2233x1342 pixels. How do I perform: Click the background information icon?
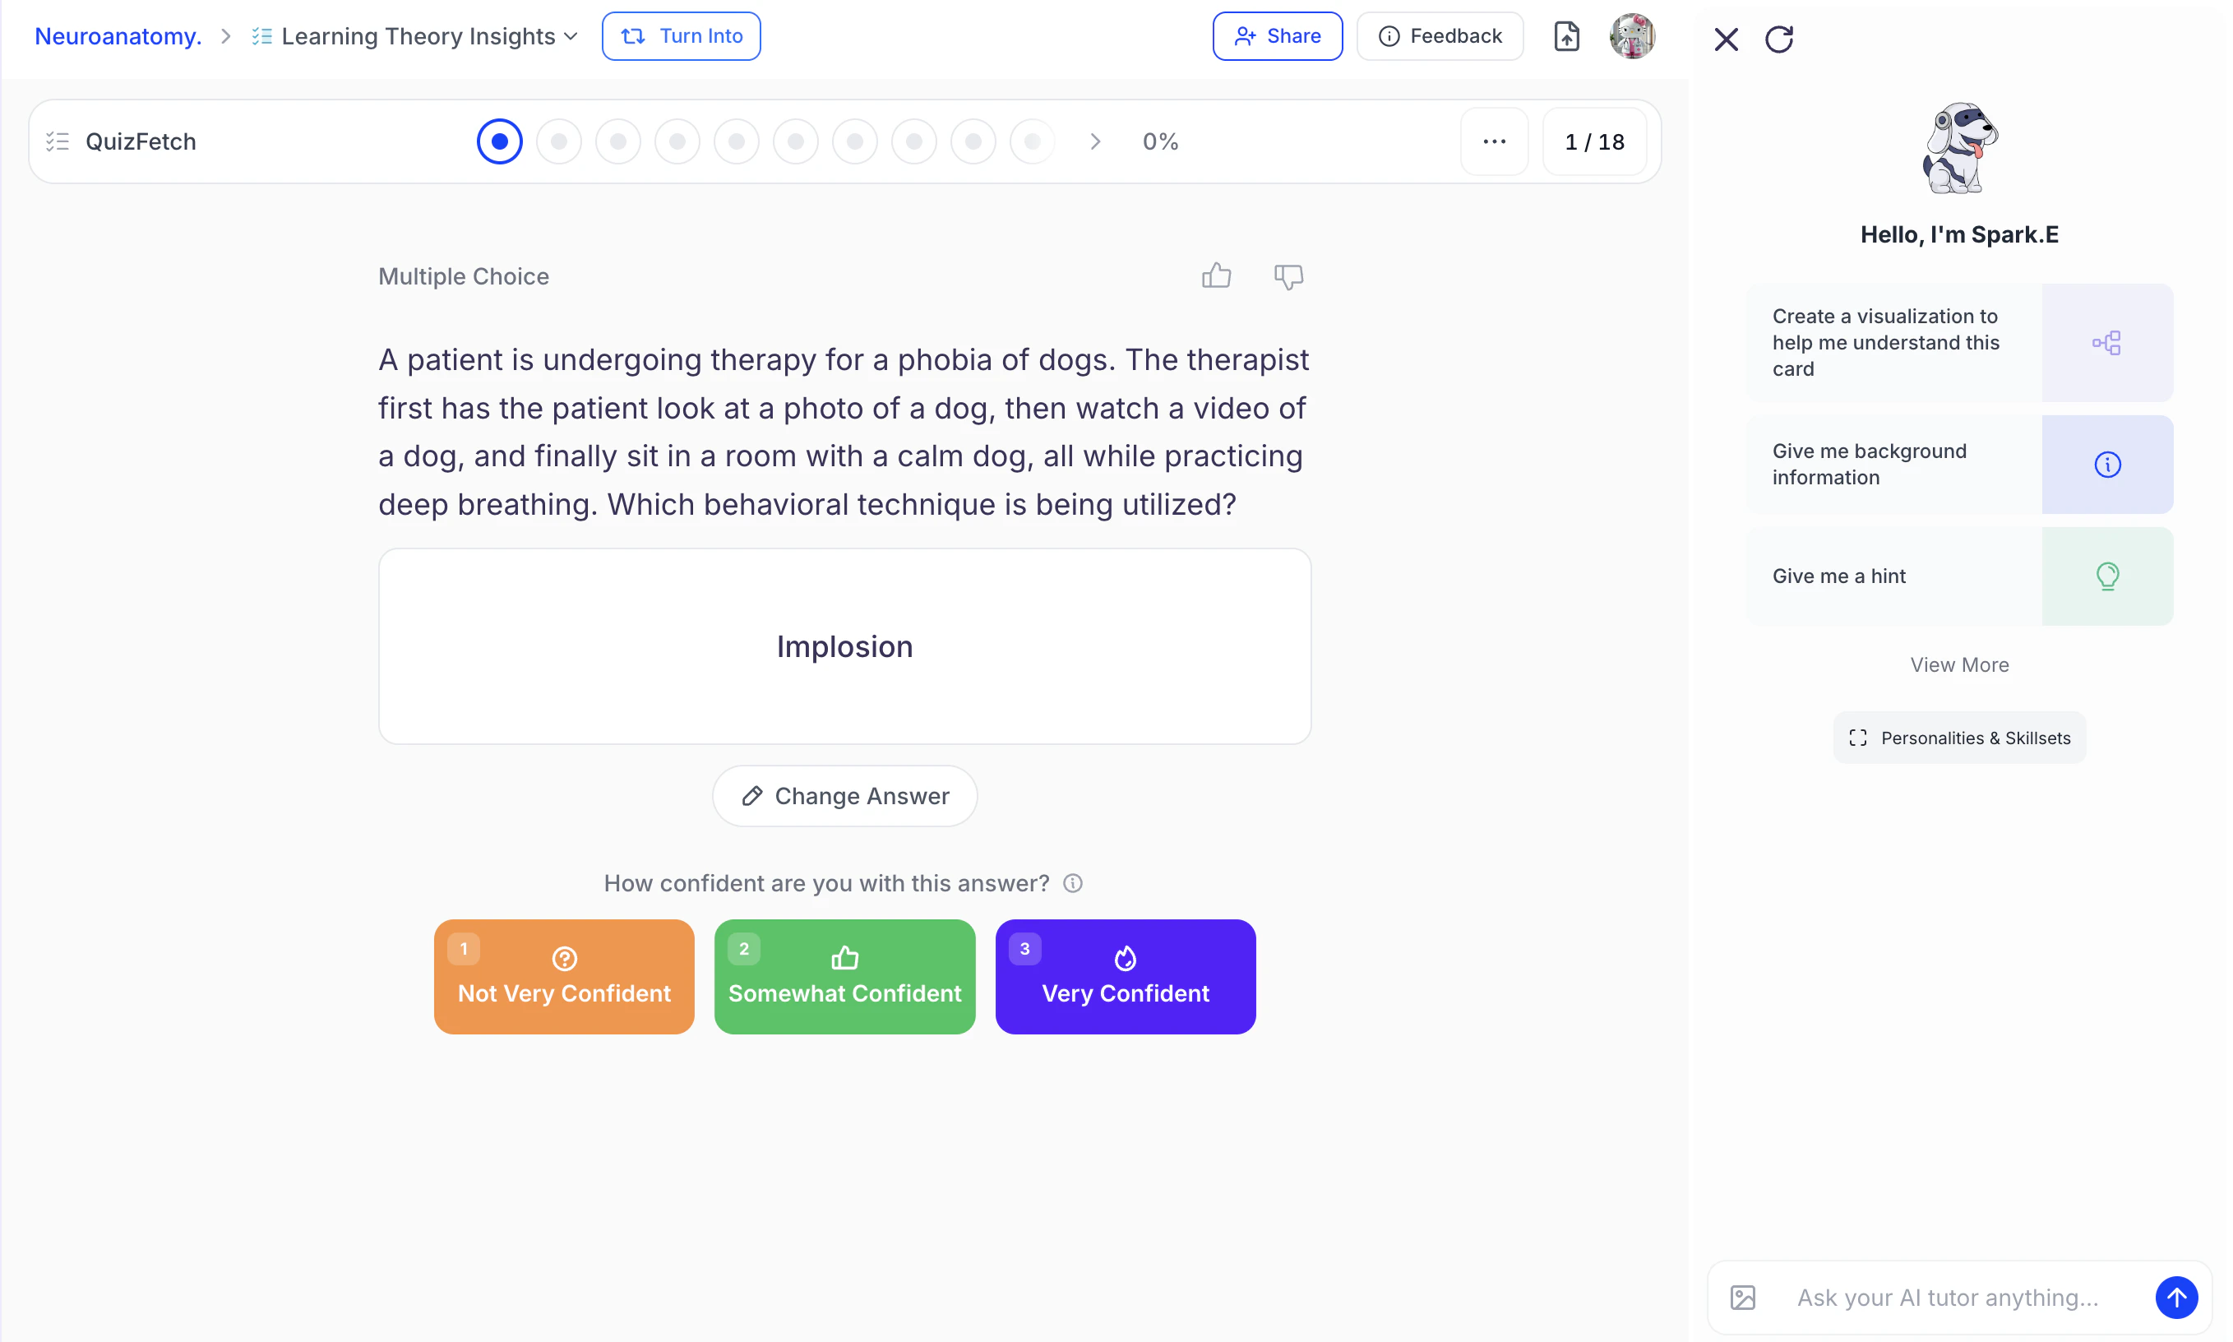pos(2106,465)
